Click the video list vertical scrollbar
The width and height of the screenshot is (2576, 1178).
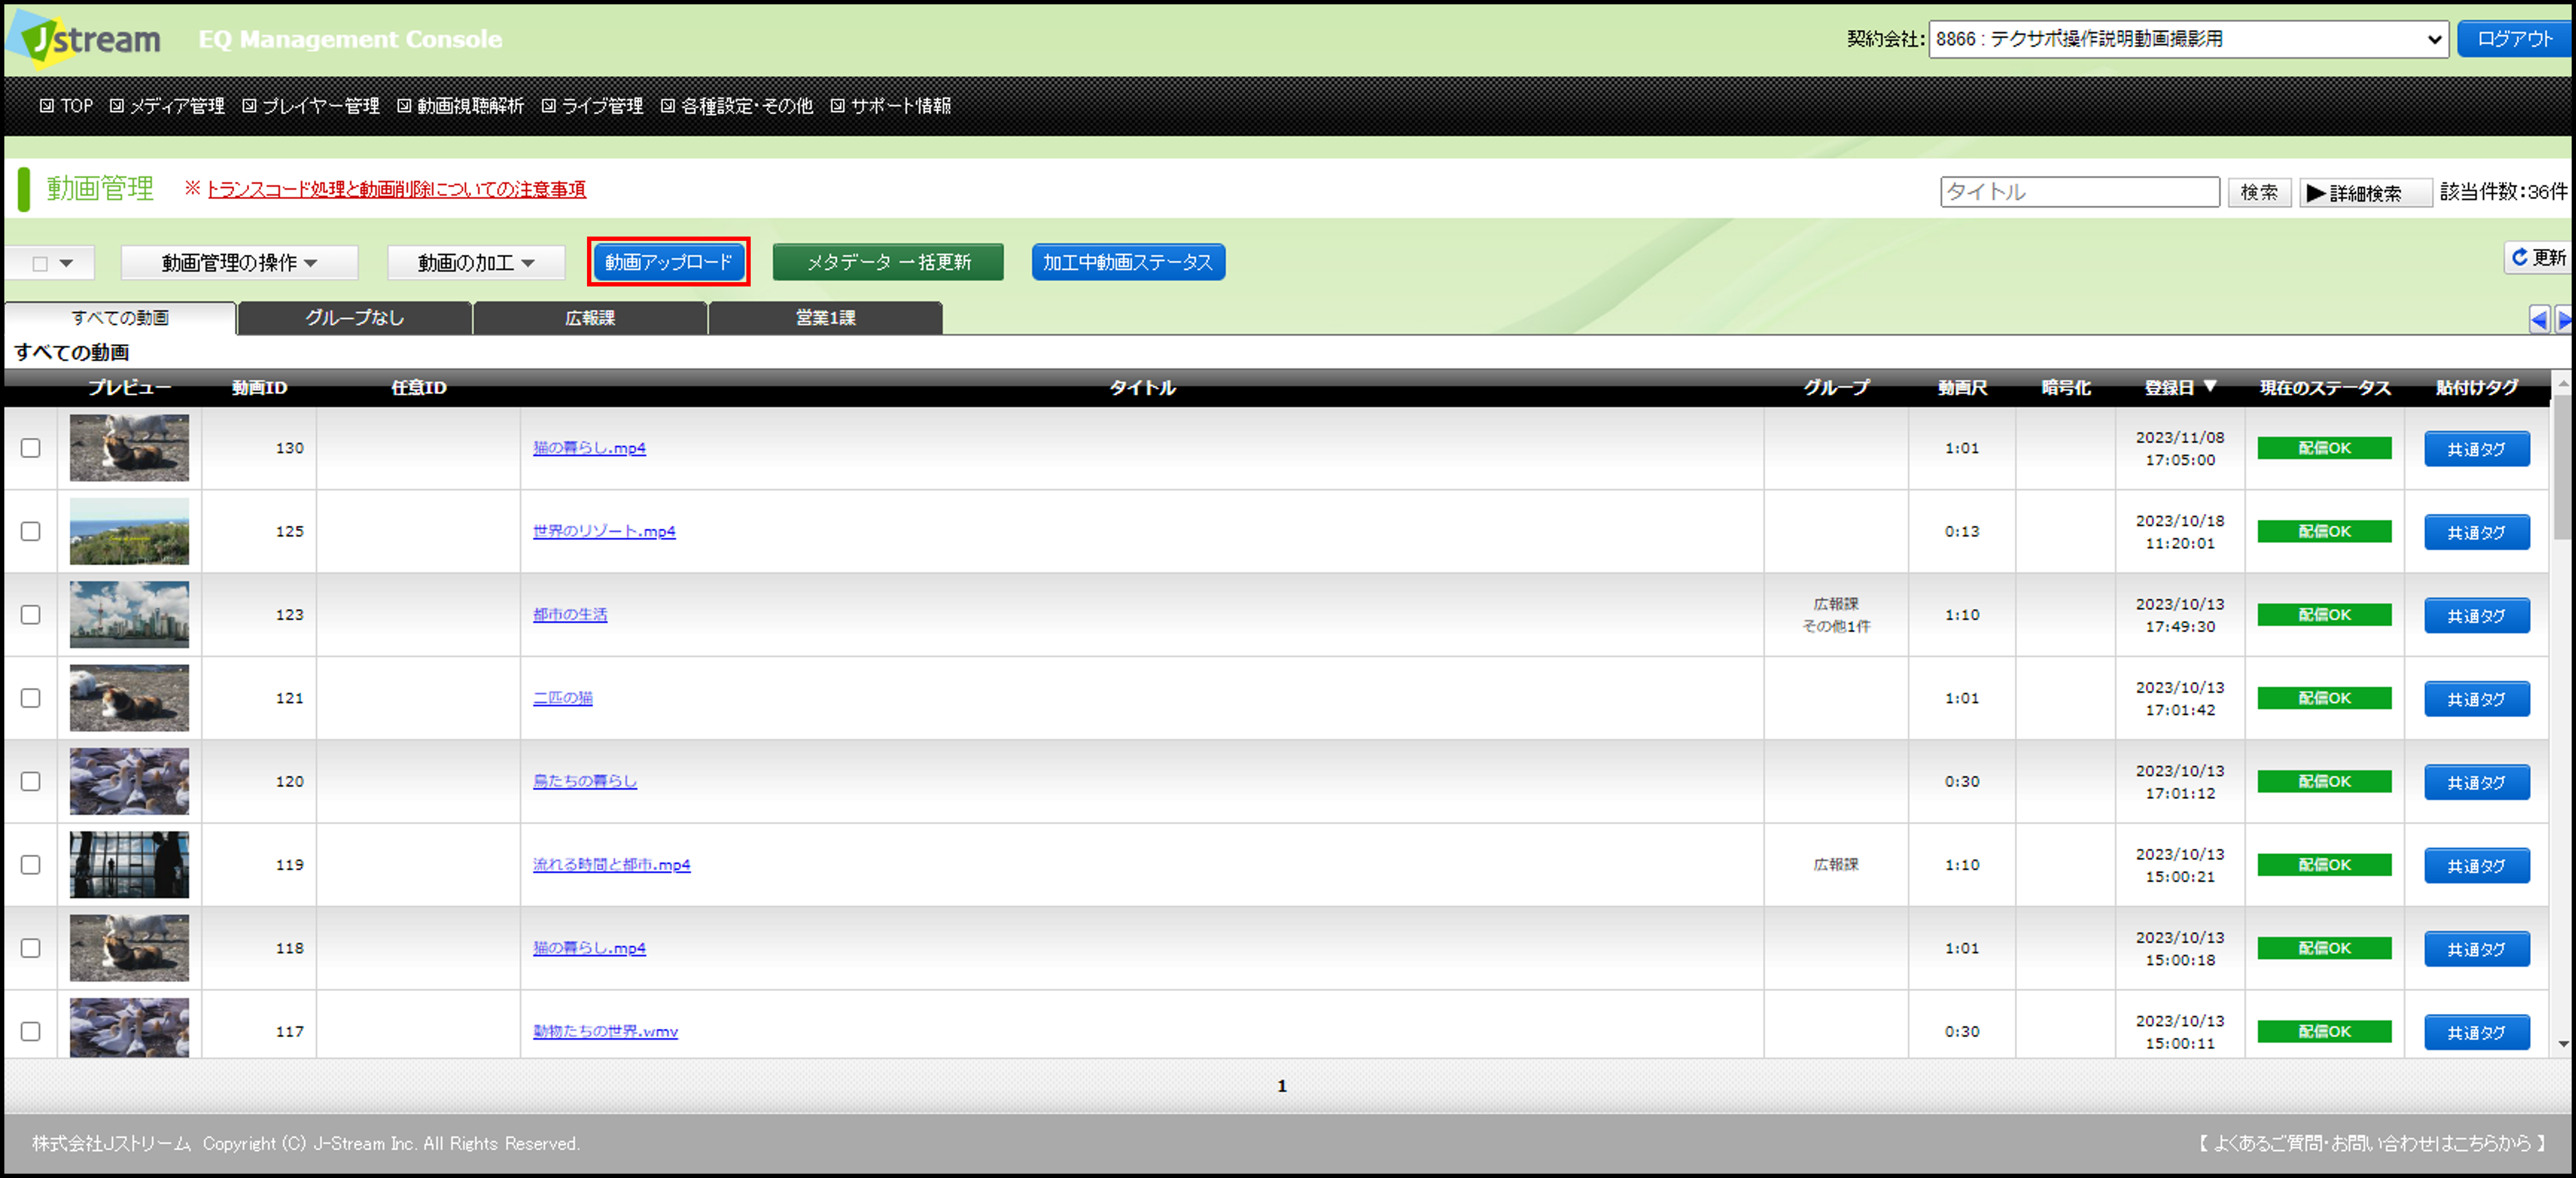click(2563, 467)
